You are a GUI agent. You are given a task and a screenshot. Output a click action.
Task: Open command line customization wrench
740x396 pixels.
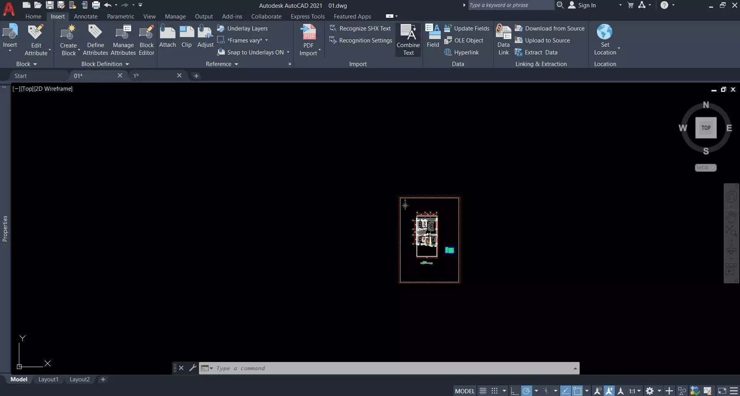(192, 368)
